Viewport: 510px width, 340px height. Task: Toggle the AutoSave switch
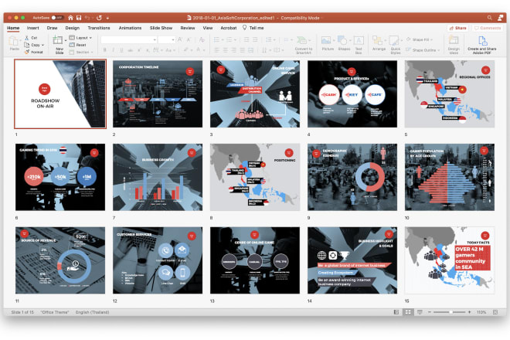57,18
